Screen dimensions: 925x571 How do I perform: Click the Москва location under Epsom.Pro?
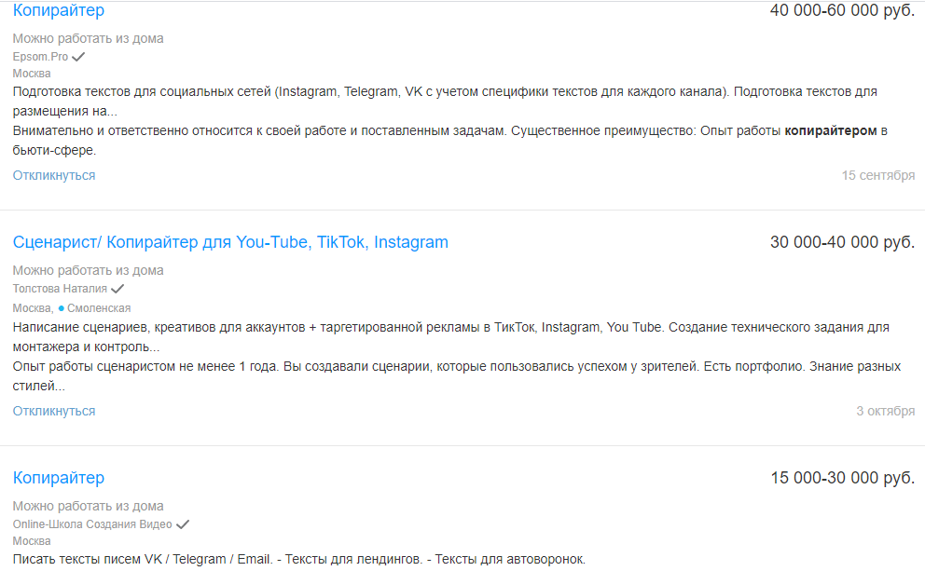click(x=32, y=74)
